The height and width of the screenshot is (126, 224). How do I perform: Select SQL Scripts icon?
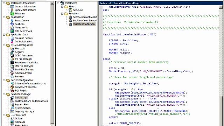click(12, 90)
